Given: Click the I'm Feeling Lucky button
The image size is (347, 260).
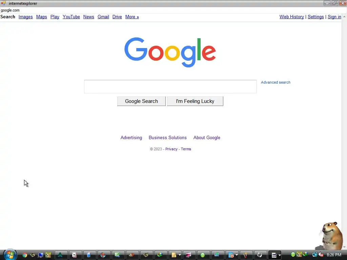Looking at the screenshot, I should 195,101.
